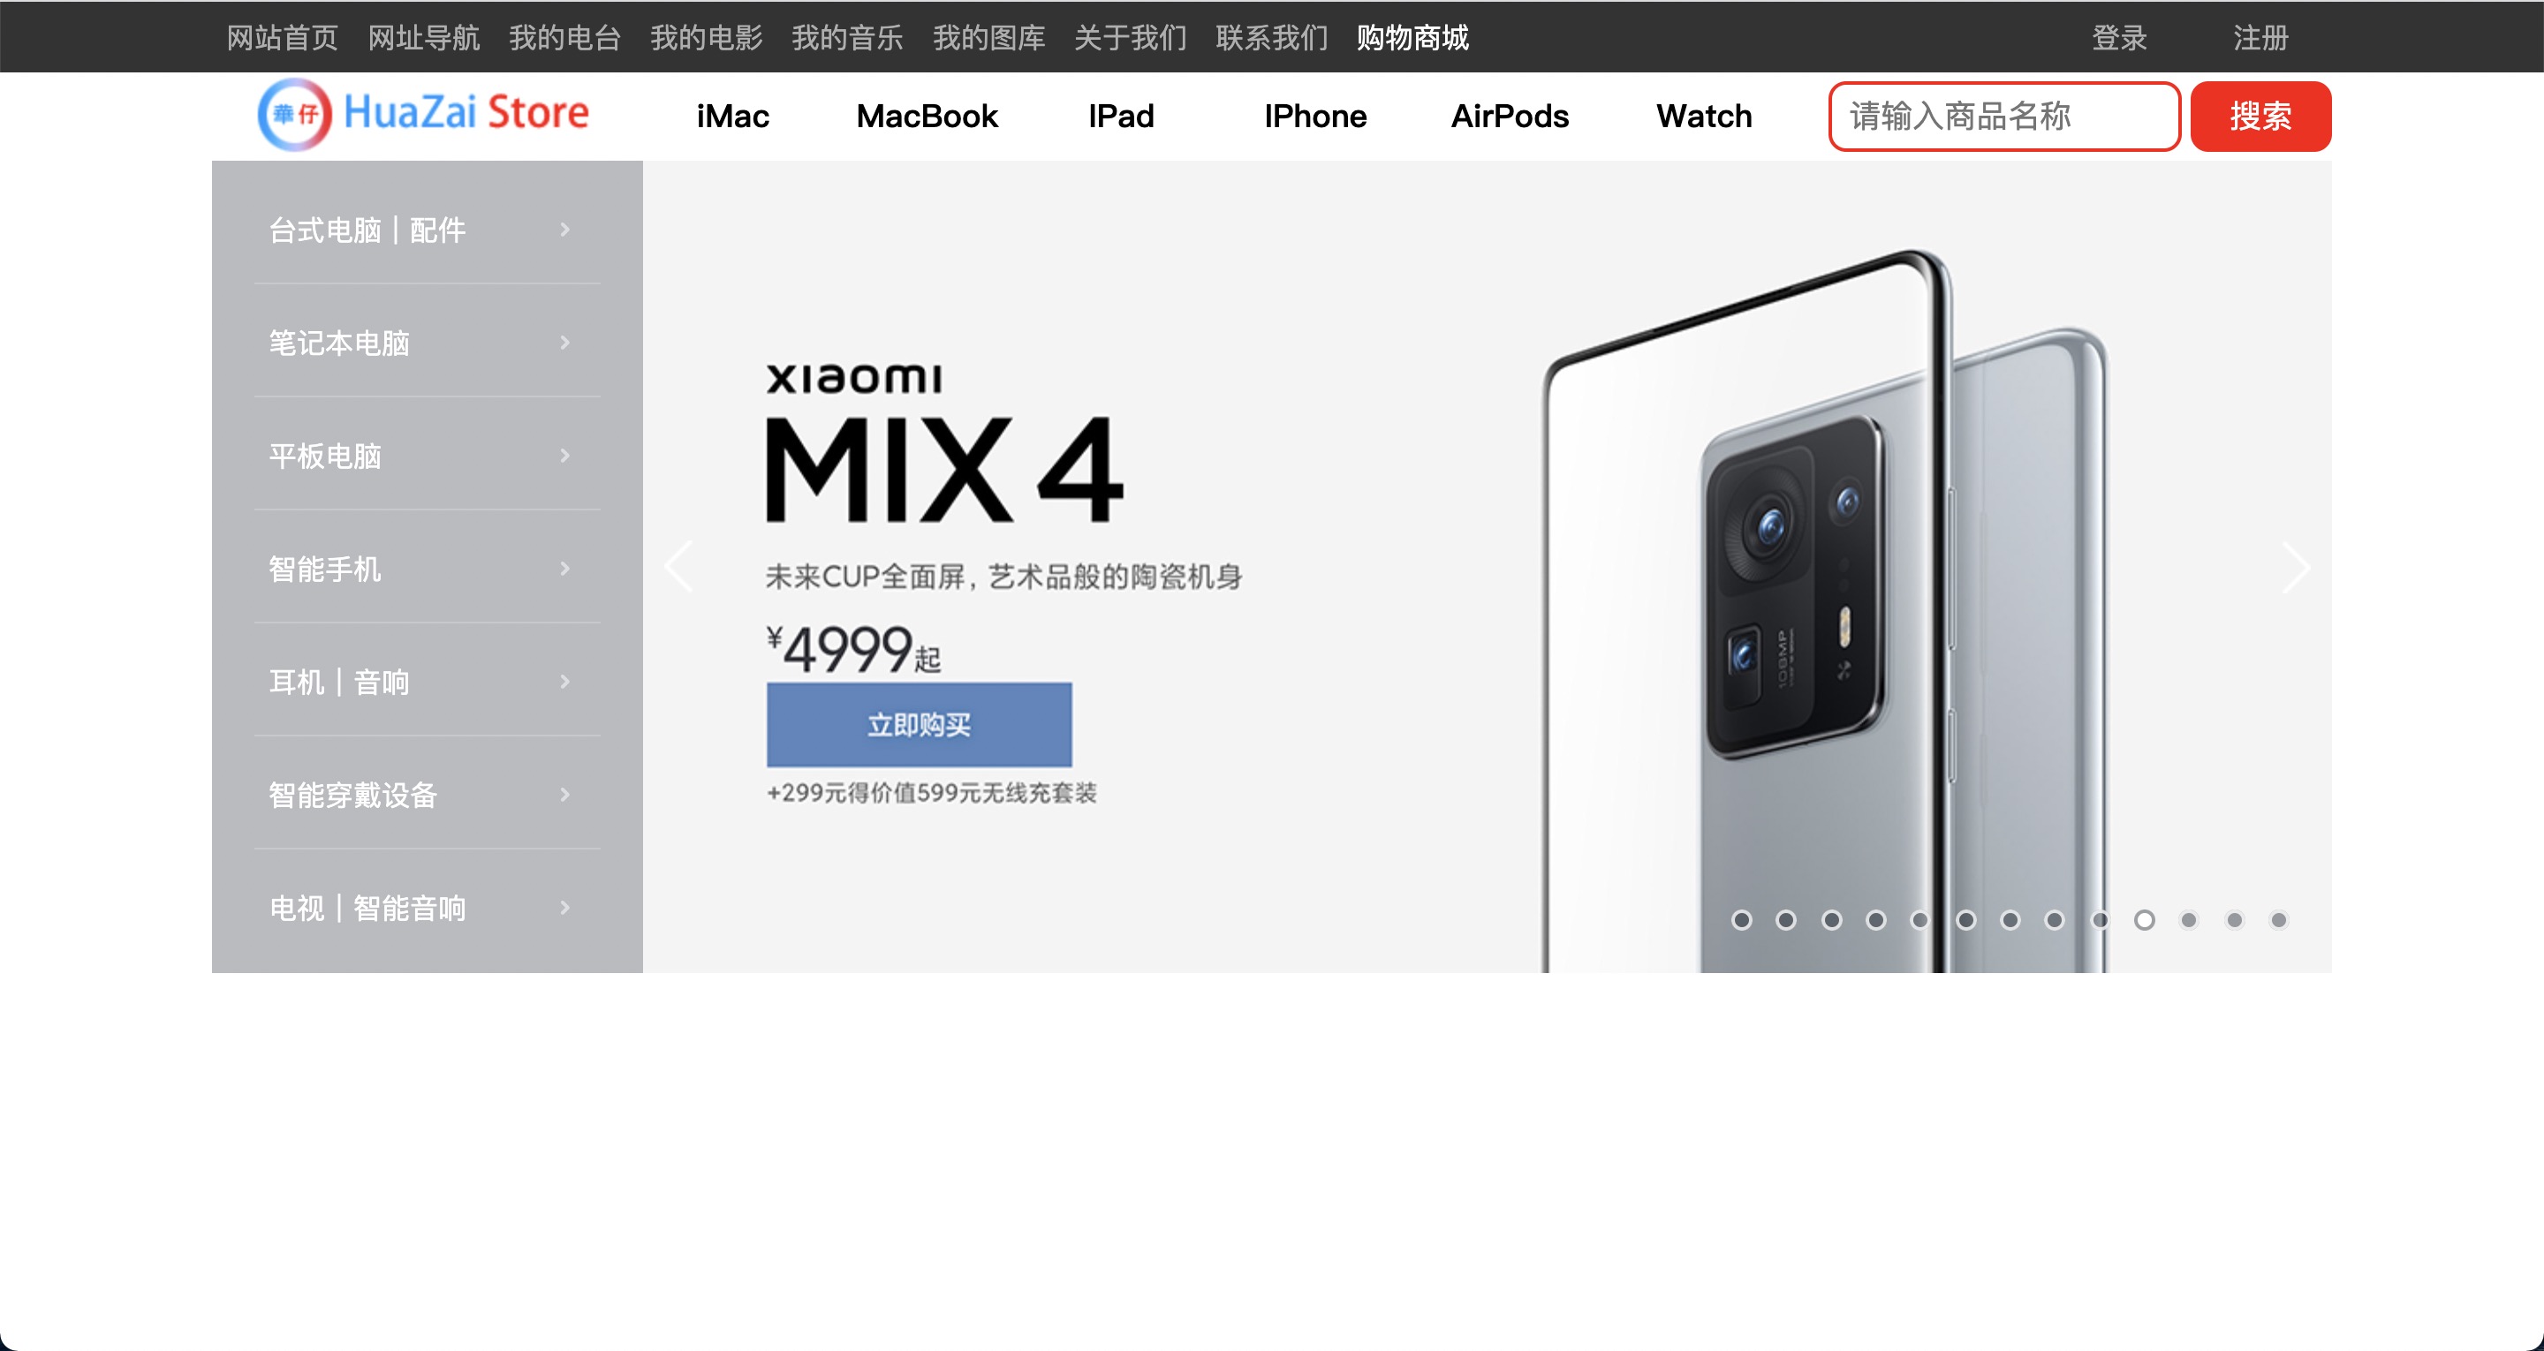Click the HuaZai Store logo
The width and height of the screenshot is (2544, 1351).
(x=424, y=115)
